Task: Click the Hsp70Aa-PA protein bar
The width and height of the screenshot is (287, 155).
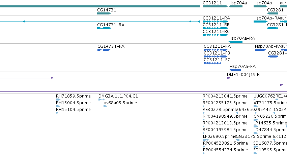Action: 235,70
